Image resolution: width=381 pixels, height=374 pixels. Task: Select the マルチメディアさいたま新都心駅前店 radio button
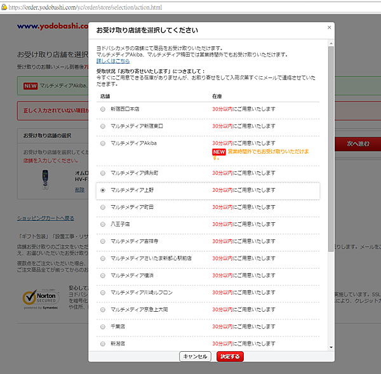(x=103, y=258)
